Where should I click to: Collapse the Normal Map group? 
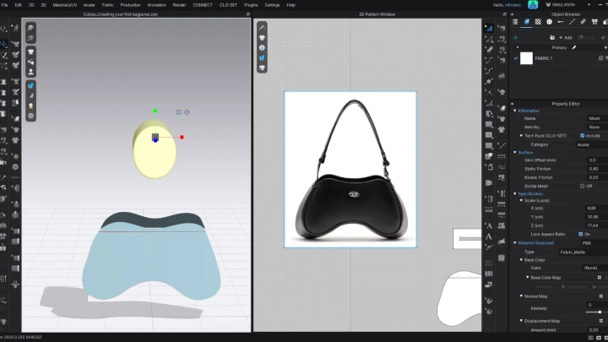pyautogui.click(x=521, y=296)
